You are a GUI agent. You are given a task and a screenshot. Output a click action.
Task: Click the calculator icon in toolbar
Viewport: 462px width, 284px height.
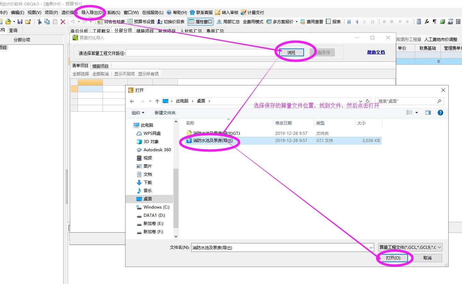tap(419, 22)
